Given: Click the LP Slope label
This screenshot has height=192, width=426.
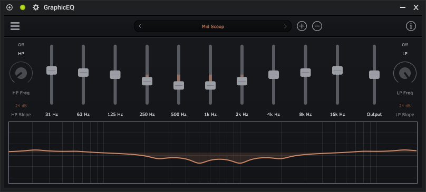Looking at the screenshot, I should [x=405, y=115].
